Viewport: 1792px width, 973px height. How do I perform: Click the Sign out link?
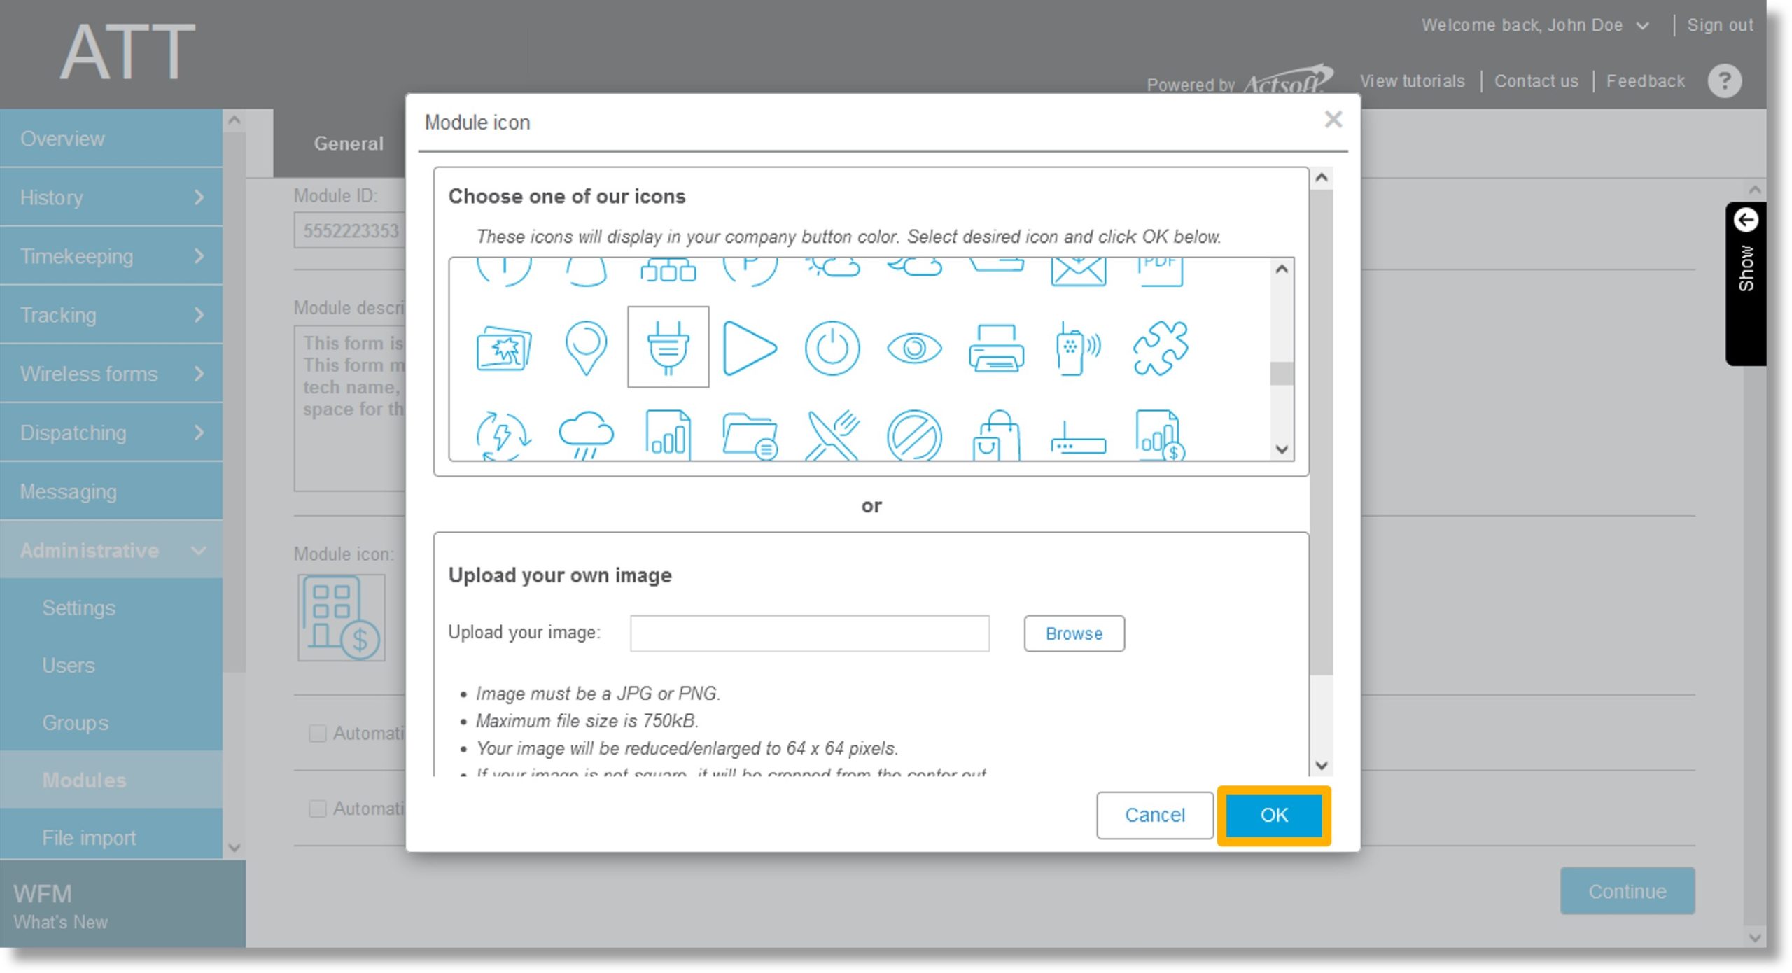(1720, 25)
